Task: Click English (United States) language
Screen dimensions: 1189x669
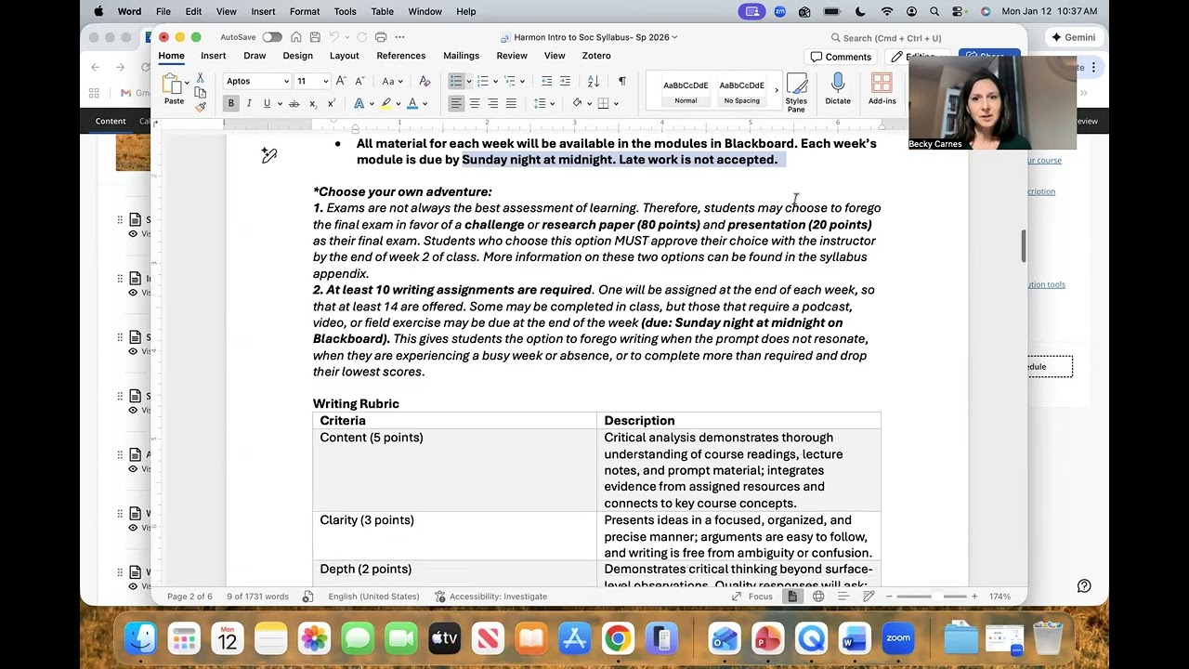Action: tap(373, 597)
